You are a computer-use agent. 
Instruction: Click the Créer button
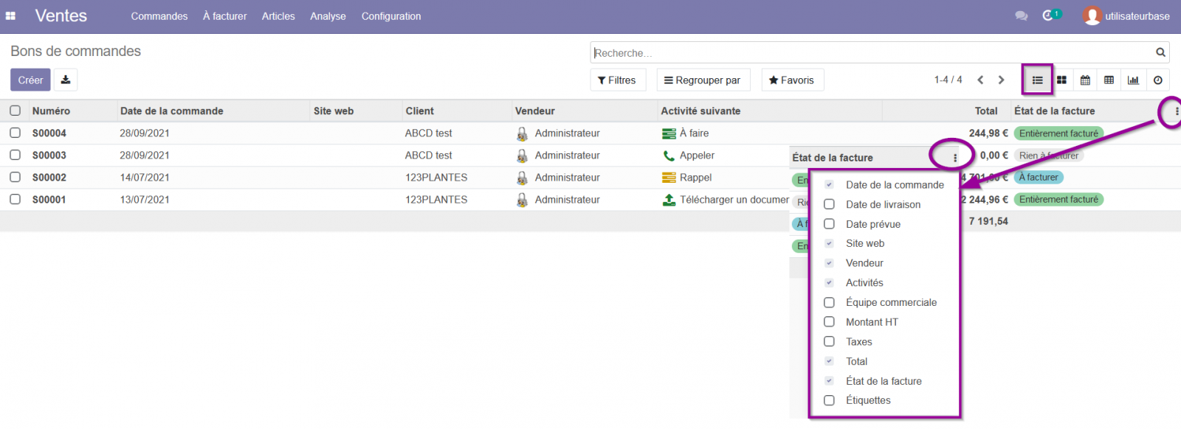tap(30, 80)
